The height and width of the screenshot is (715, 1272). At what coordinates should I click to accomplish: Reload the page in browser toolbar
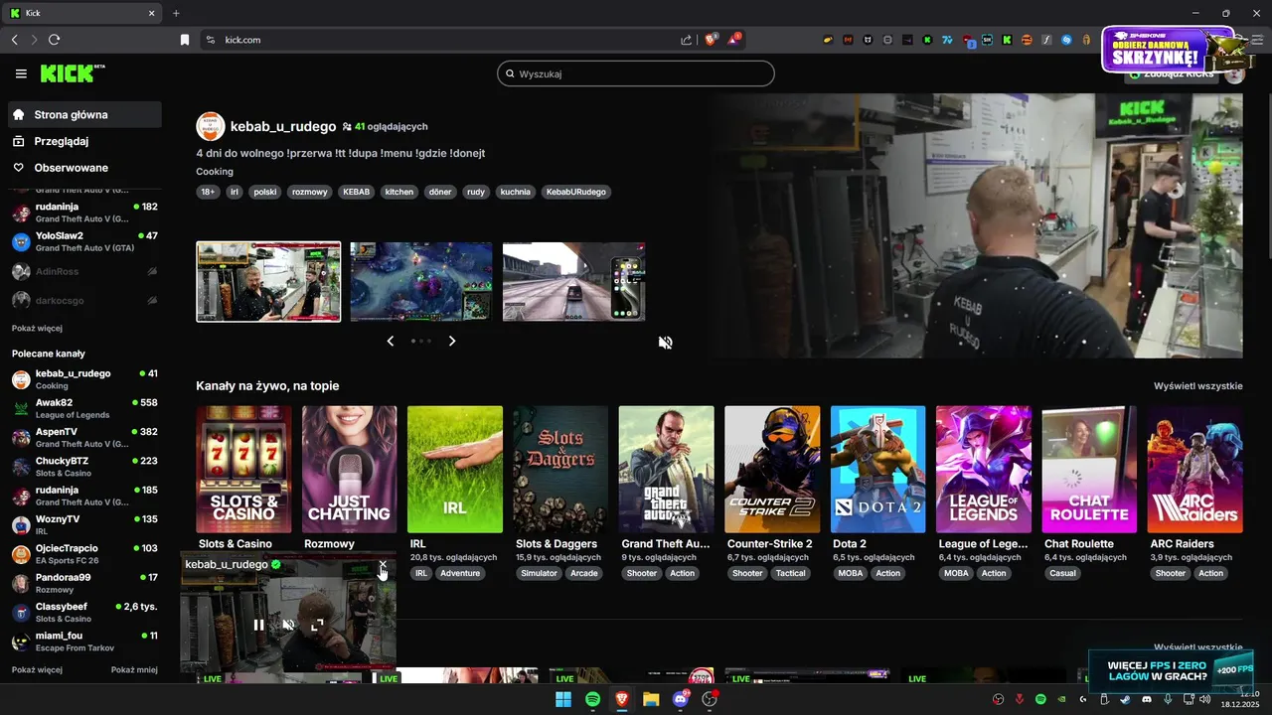[x=55, y=40]
